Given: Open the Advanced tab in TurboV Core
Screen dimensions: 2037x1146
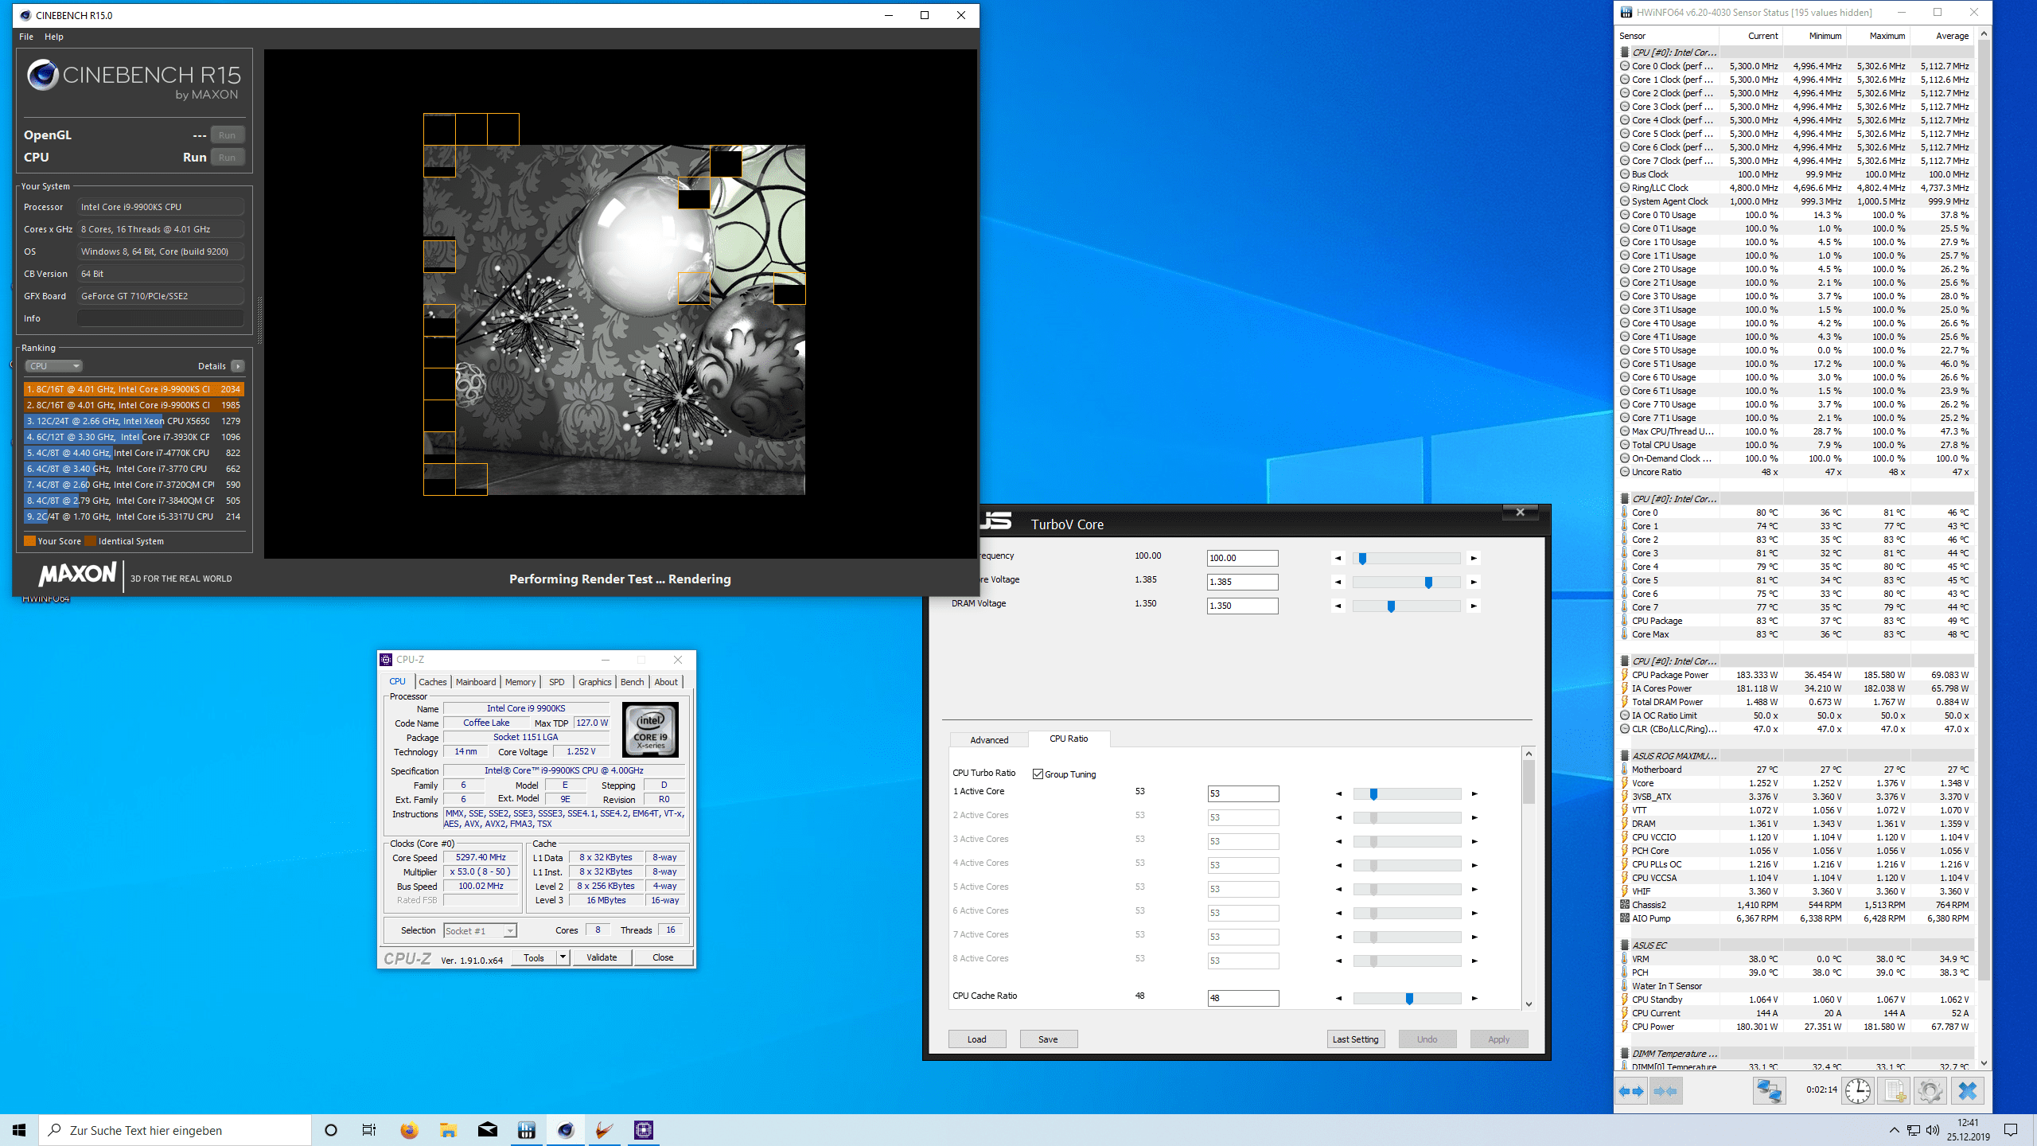Looking at the screenshot, I should [x=989, y=740].
